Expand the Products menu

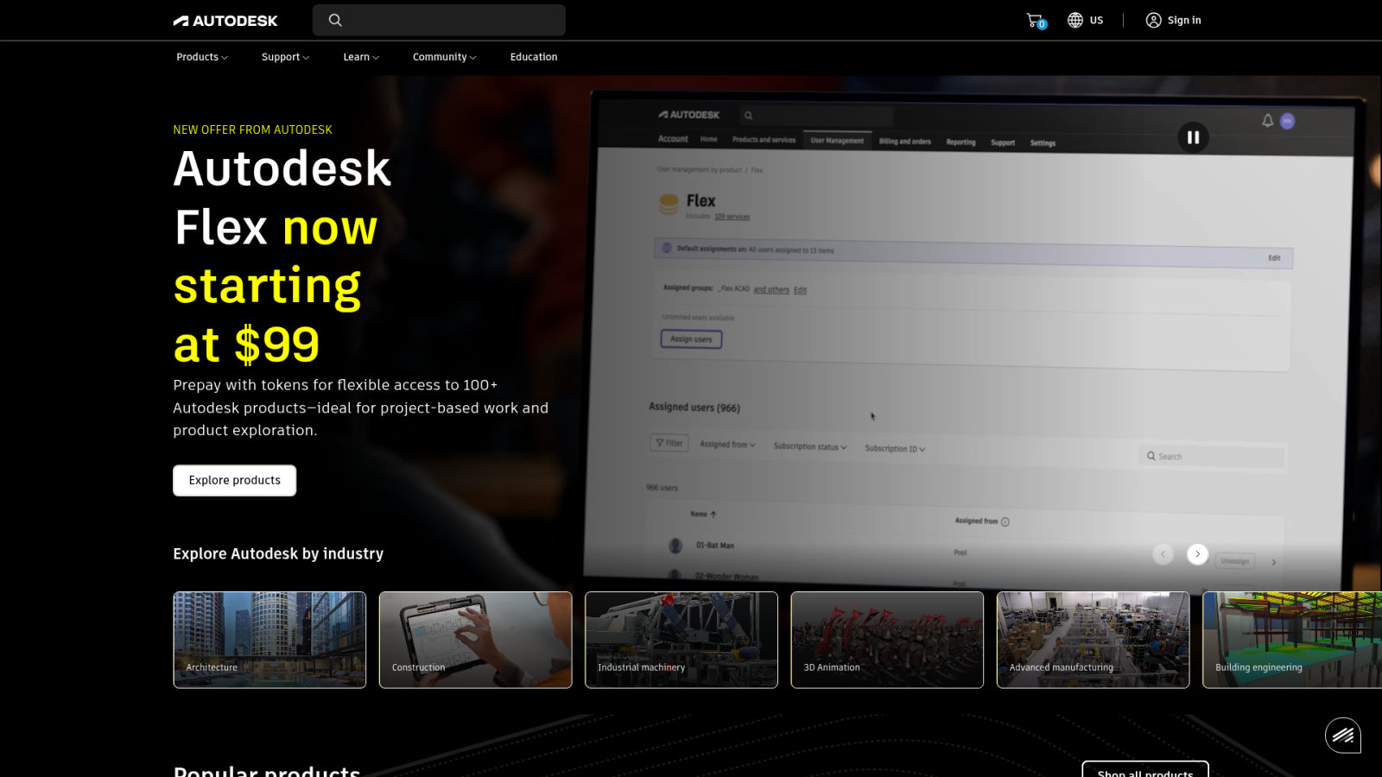[x=202, y=57]
